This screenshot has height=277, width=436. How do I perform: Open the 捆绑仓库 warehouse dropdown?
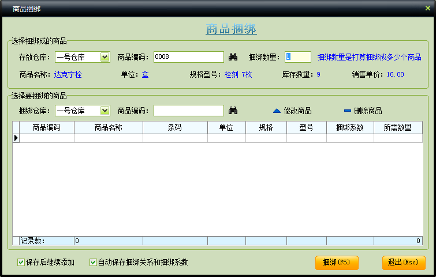tap(105, 111)
